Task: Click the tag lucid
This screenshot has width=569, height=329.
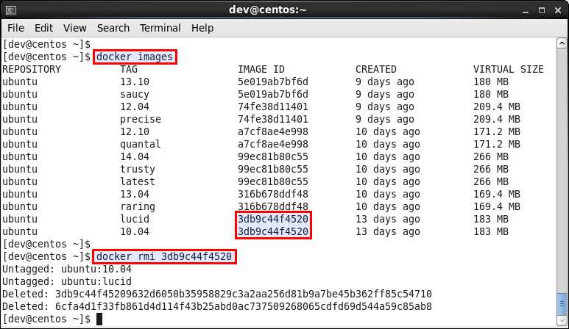Action: [x=135, y=220]
